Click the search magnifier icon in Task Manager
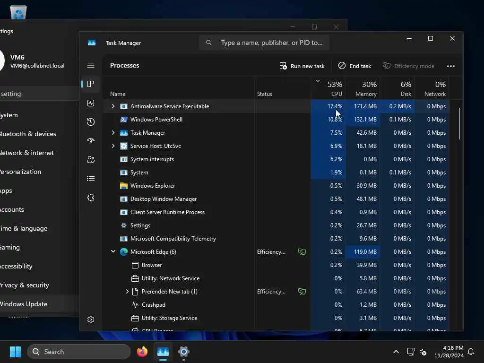484x363 pixels. (x=208, y=43)
